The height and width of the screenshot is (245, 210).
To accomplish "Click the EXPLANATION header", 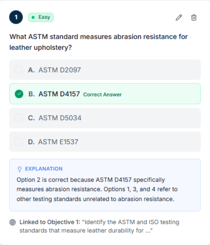I will click(44, 169).
